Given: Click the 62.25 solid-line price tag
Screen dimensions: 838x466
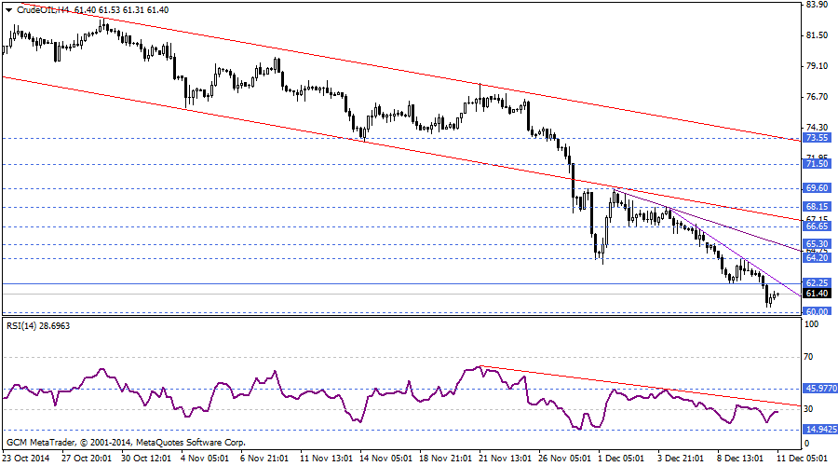Looking at the screenshot, I should point(817,282).
